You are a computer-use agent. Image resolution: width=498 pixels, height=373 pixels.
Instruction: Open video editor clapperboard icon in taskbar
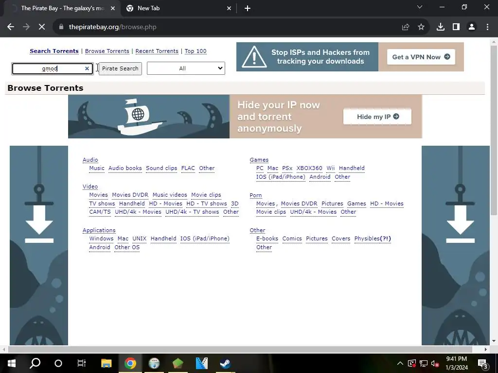(202, 363)
